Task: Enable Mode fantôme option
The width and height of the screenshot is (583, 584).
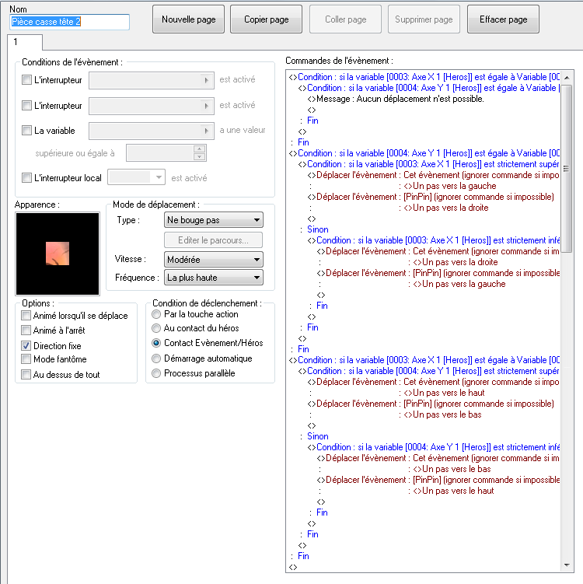Action: [x=26, y=359]
